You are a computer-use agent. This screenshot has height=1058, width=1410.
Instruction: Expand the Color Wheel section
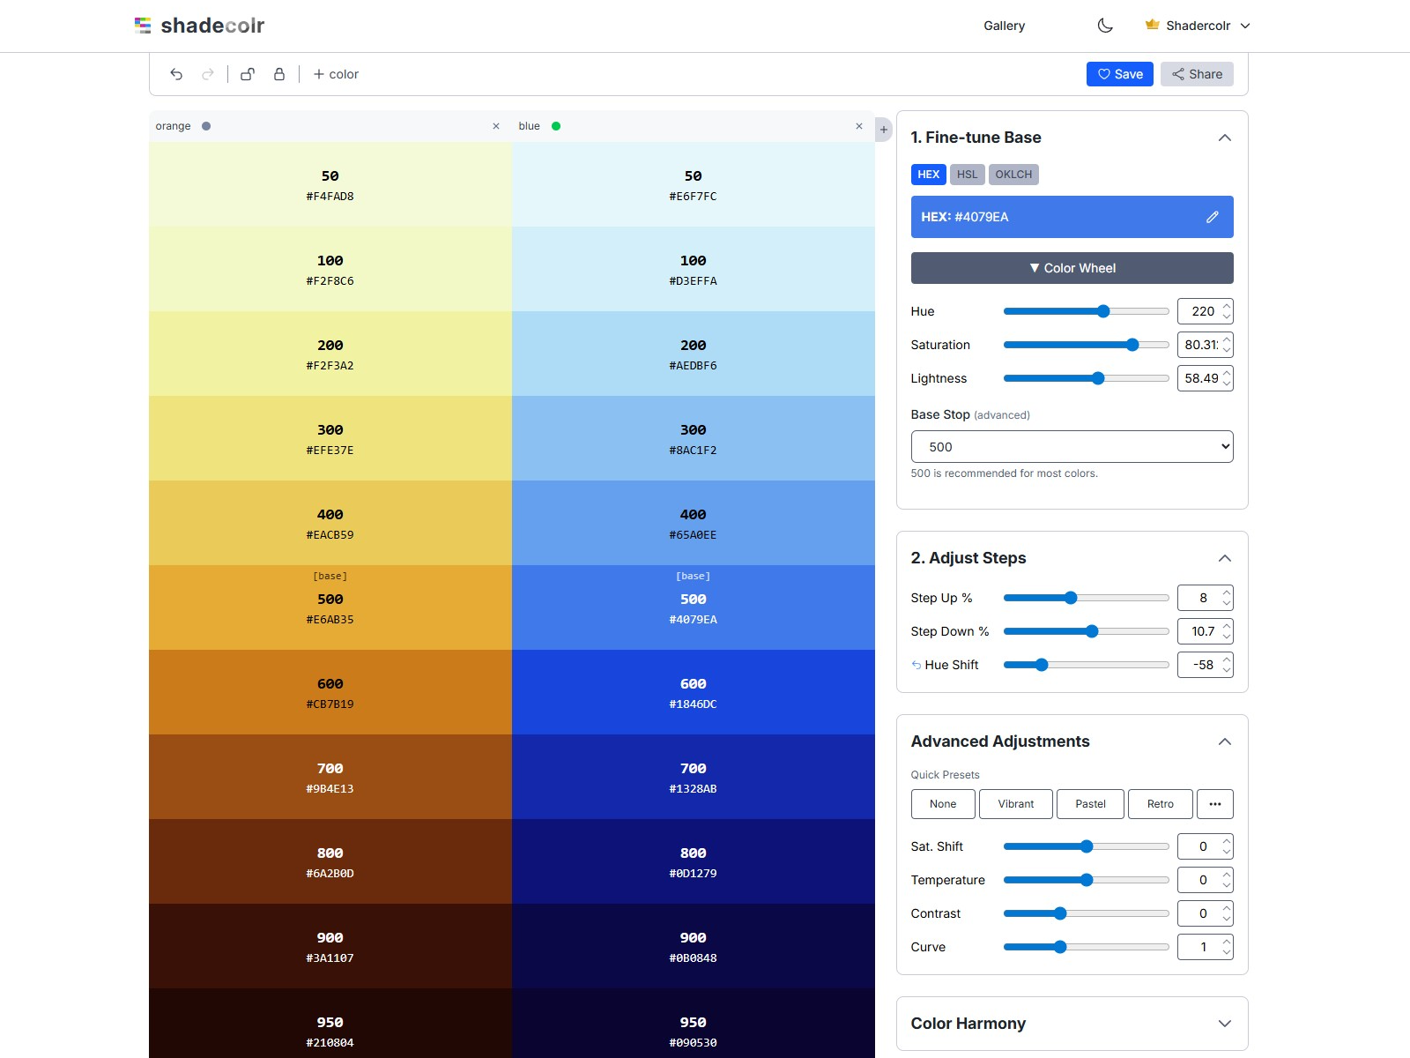[x=1072, y=268]
